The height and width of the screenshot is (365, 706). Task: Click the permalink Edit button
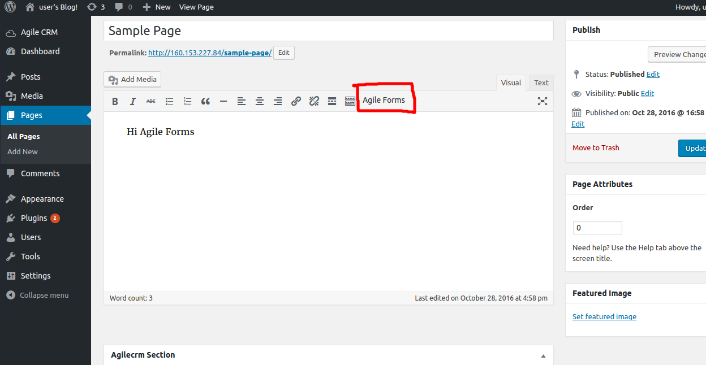pos(284,53)
